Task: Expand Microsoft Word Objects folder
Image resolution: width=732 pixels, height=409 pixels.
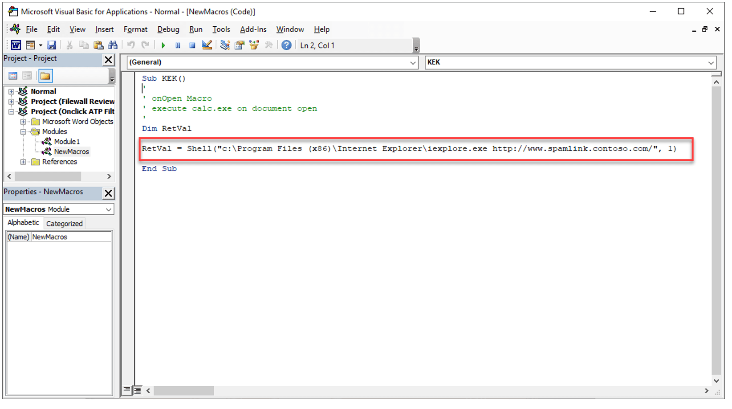Action: (x=23, y=122)
